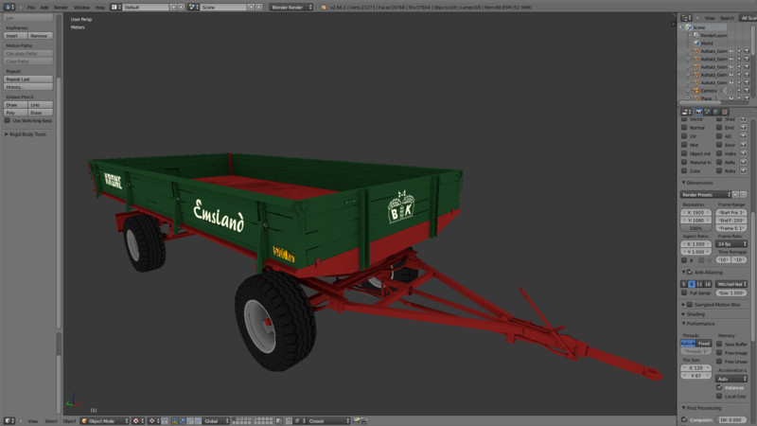This screenshot has height=426, width=757.
Task: Click the scene browse icon
Action: click(193, 8)
